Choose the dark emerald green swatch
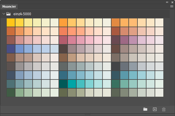 coord(116,84)
